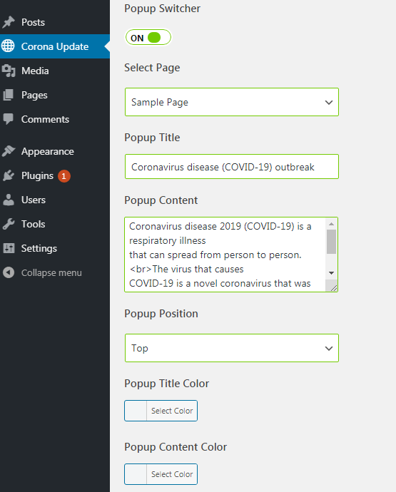Click the Appearance paintbrush icon
The width and height of the screenshot is (396, 492).
9,151
